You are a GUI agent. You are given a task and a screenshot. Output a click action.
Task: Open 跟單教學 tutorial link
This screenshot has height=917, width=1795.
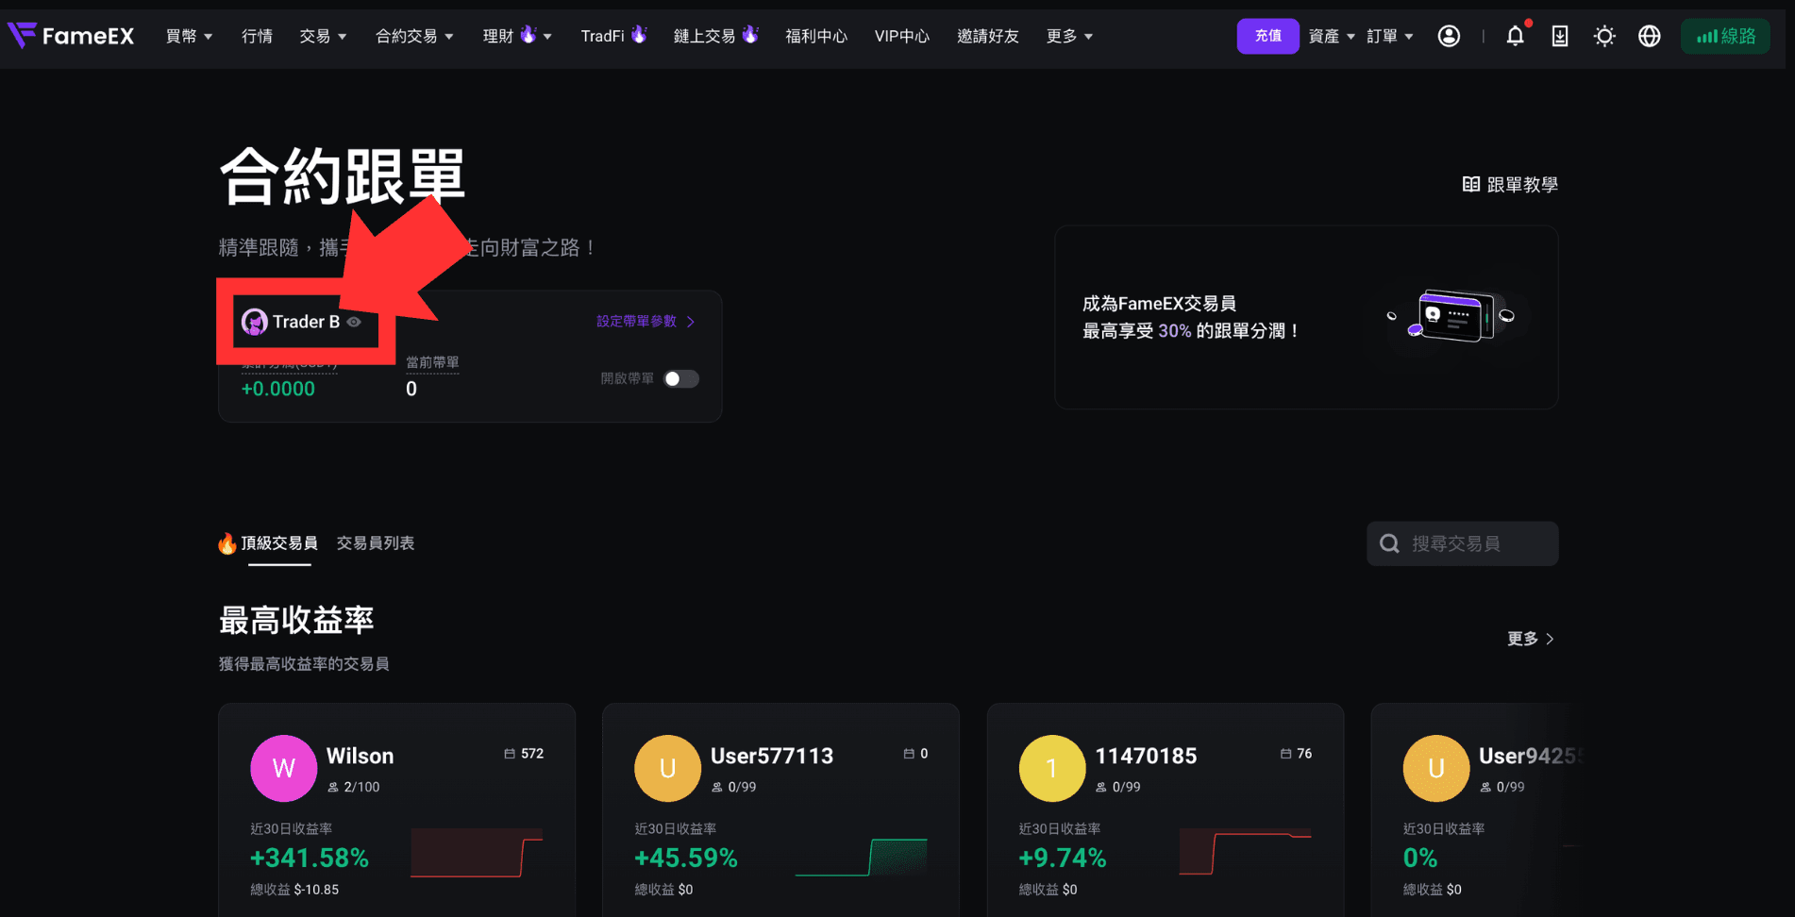click(1510, 184)
